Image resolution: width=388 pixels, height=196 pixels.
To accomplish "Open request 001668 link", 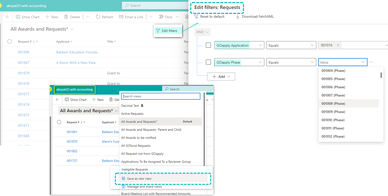I will [x=24, y=136].
